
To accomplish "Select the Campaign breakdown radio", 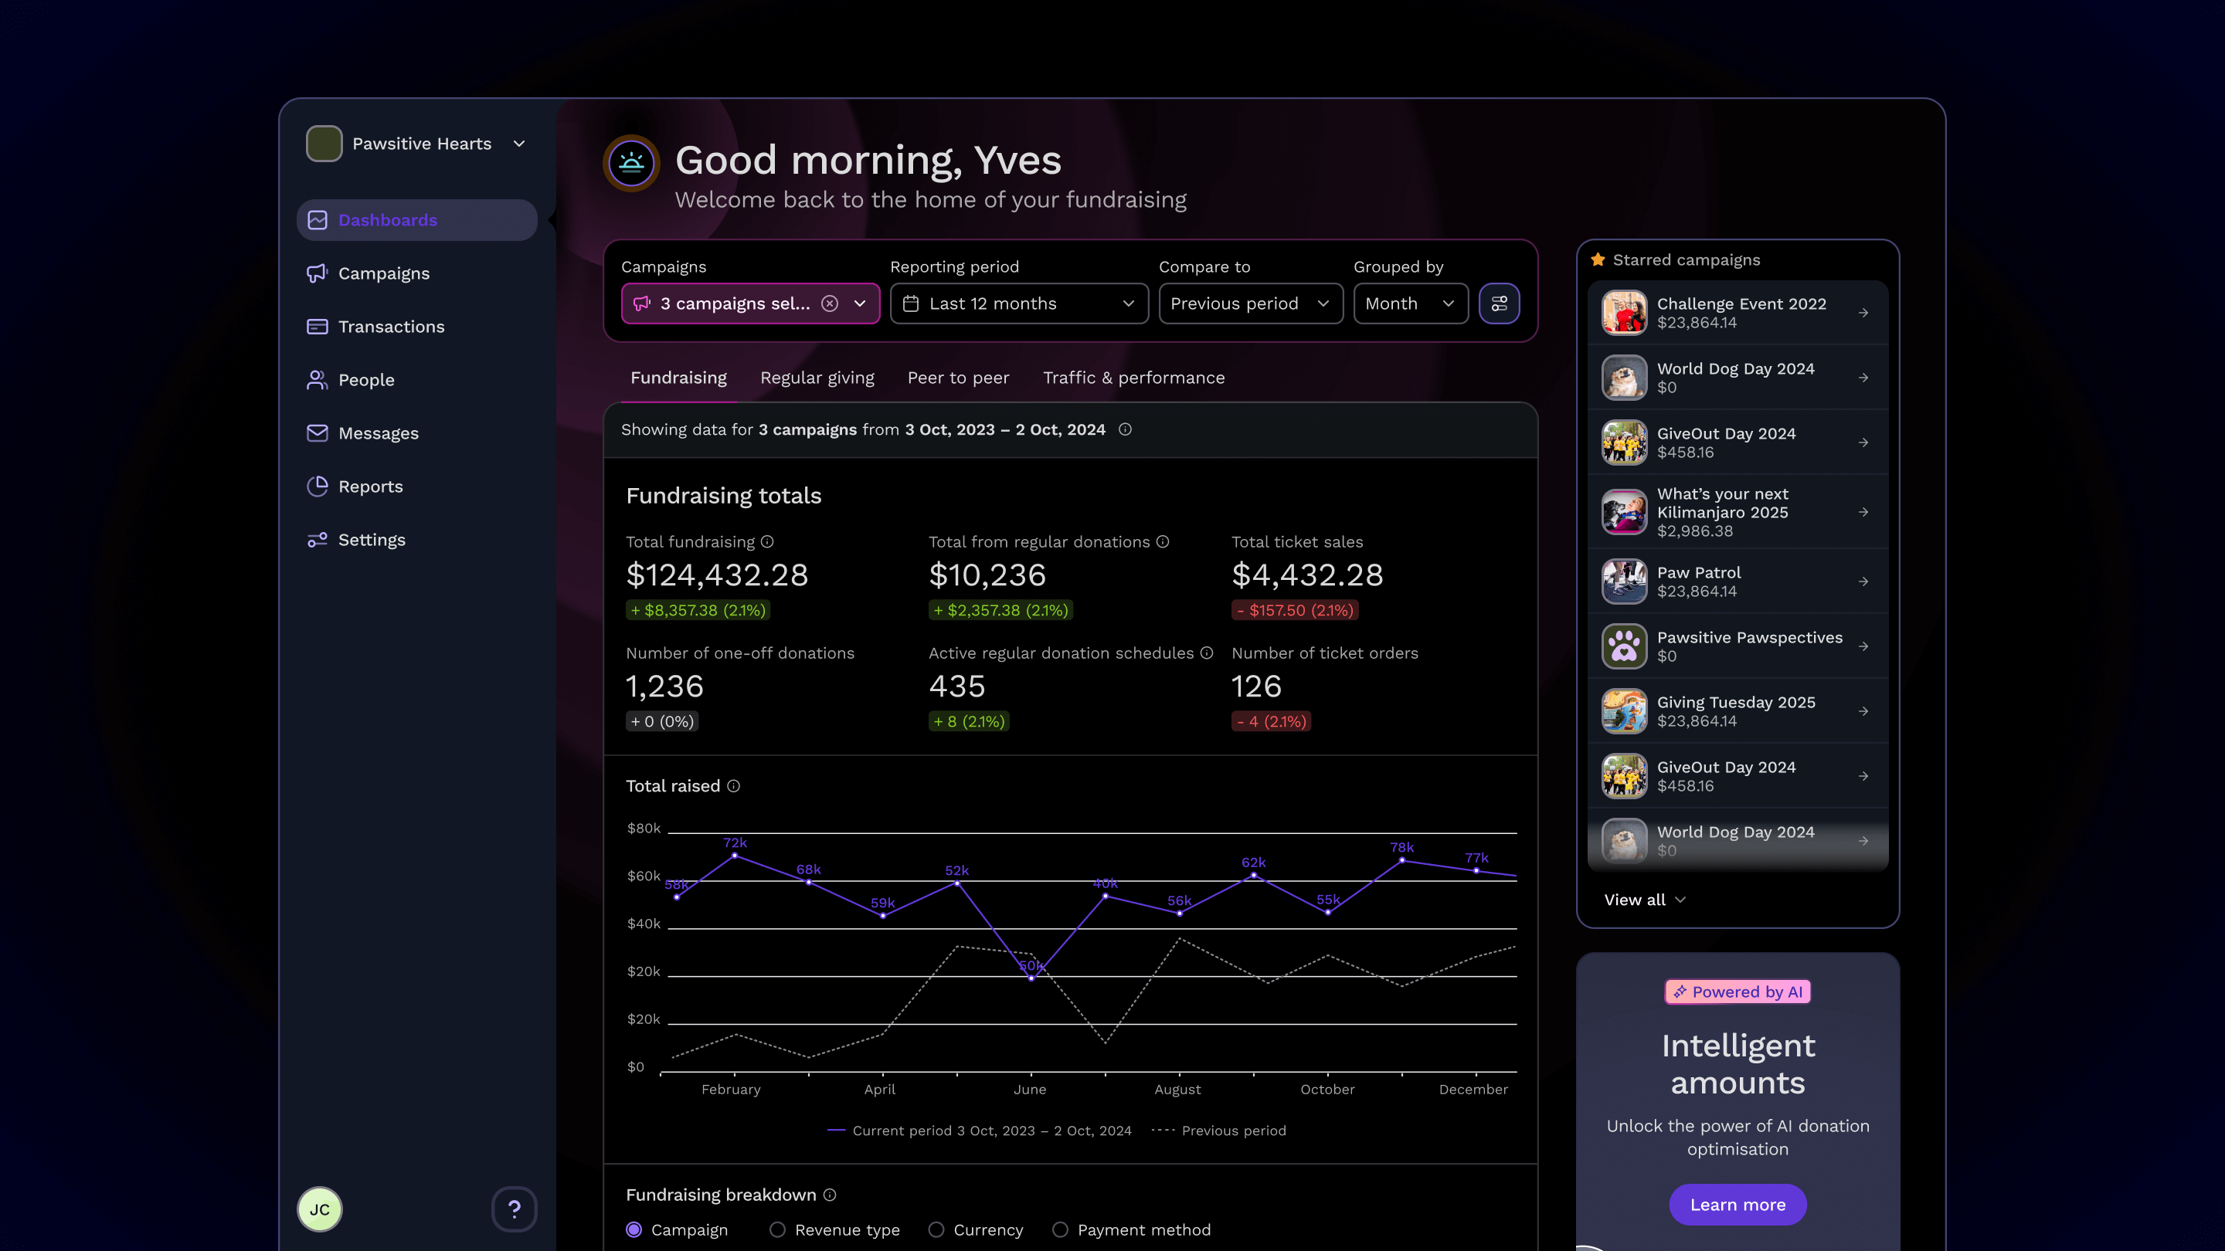I will (x=634, y=1229).
